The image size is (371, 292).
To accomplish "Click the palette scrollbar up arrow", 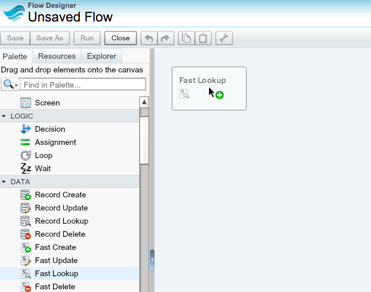I will coord(145,102).
